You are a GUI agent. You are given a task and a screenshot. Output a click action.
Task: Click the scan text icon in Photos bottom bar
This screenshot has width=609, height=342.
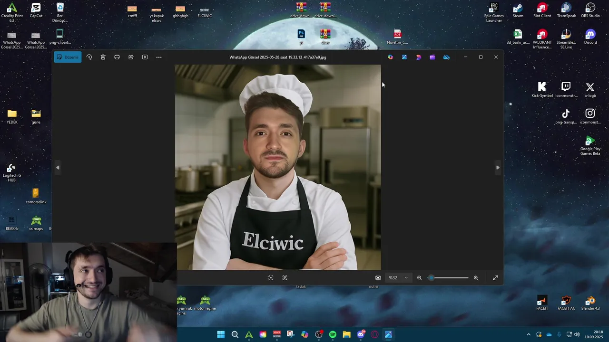point(285,278)
